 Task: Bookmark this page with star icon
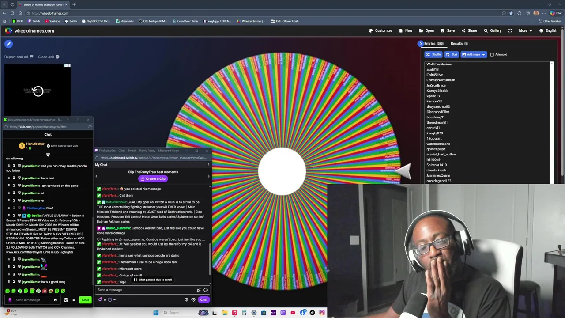coord(511,13)
